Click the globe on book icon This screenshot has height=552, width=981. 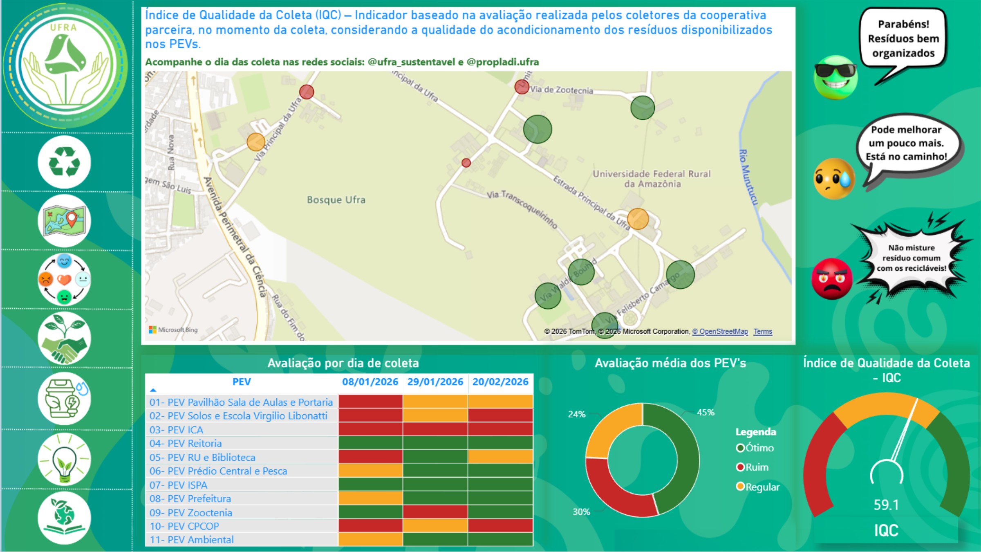click(64, 518)
